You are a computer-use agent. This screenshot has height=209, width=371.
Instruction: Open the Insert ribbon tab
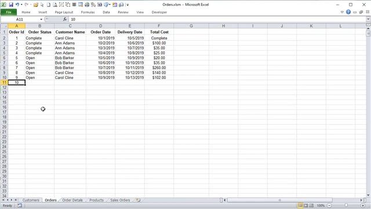click(42, 12)
